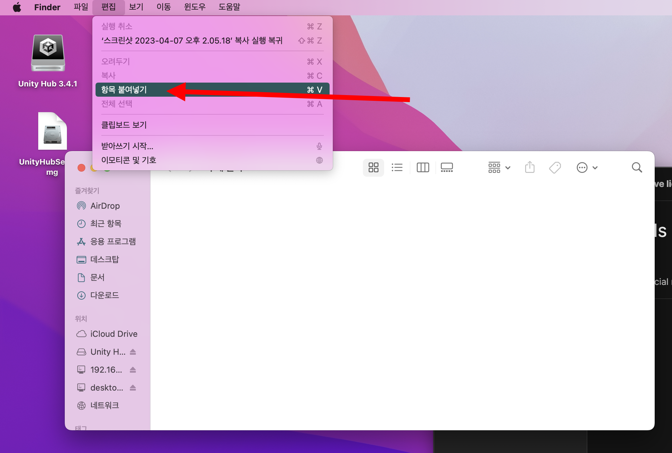Open Finder search magnifier
The width and height of the screenshot is (672, 453).
pos(637,167)
